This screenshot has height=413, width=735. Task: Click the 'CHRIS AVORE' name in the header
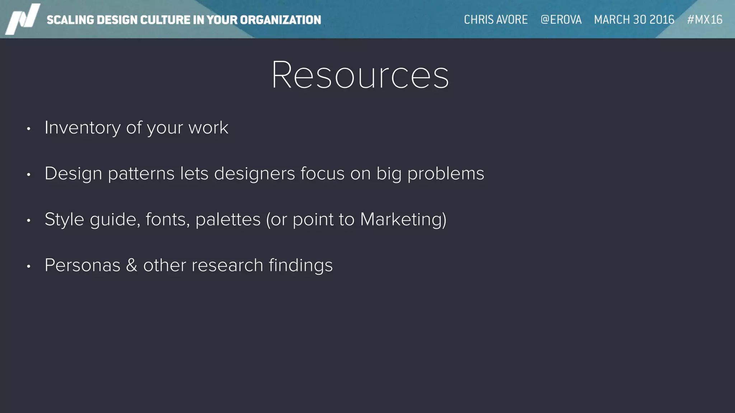496,19
